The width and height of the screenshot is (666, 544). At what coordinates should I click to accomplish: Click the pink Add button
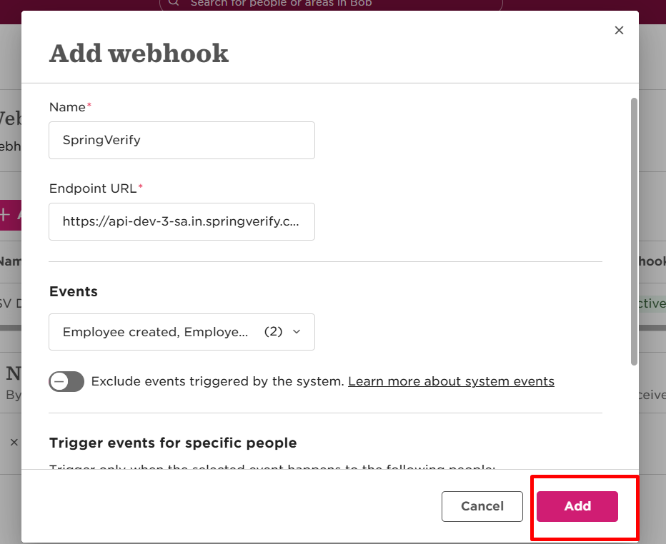577,506
